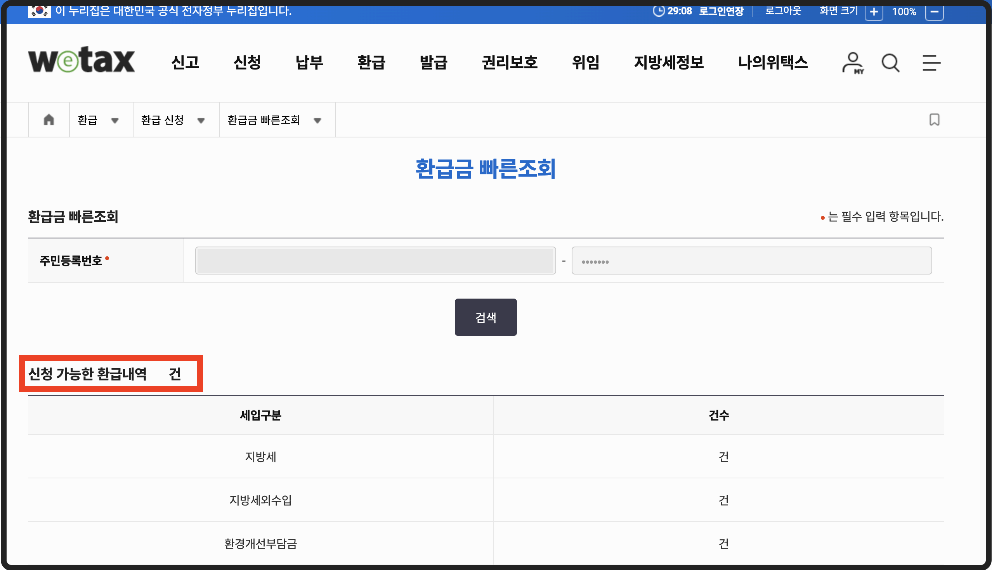This screenshot has height=570, width=992.
Task: Click the clock icon beside the session timer
Action: point(659,10)
